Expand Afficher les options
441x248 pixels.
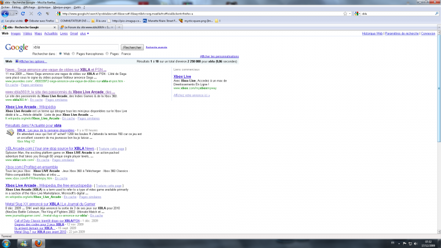(31, 61)
